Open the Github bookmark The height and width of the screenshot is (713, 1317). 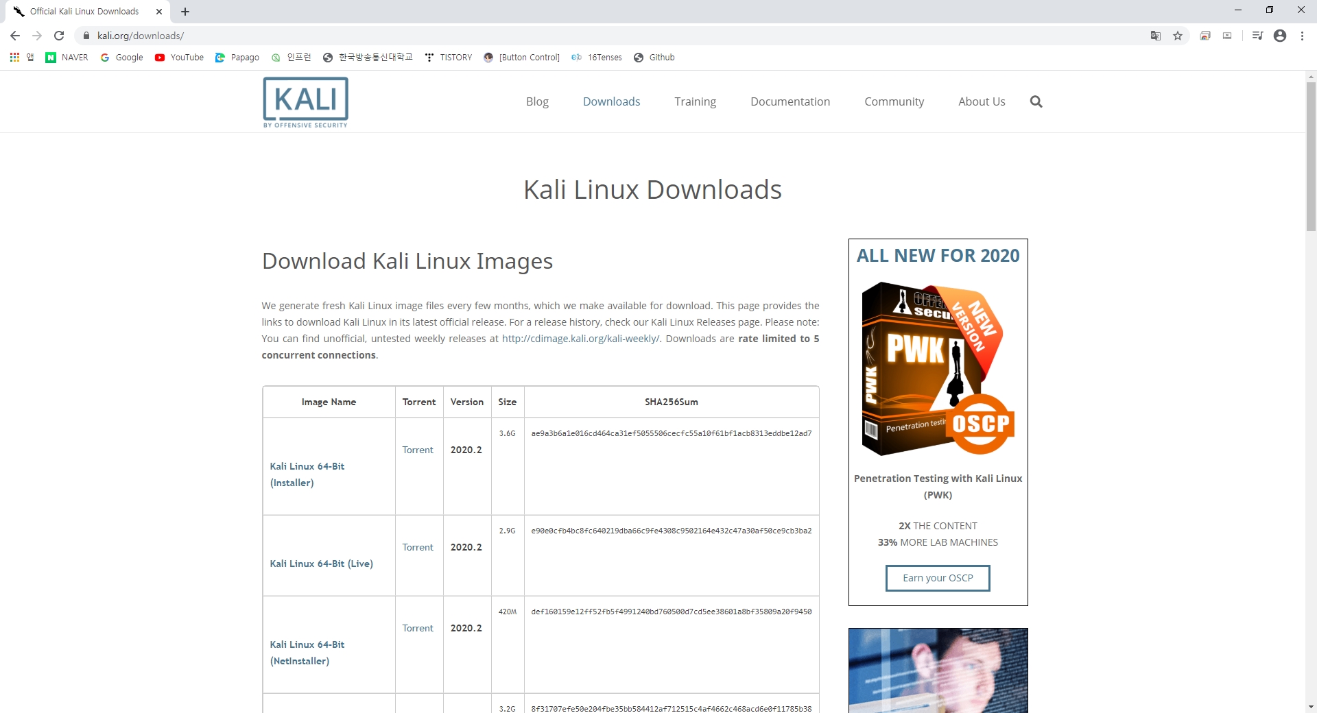(654, 58)
